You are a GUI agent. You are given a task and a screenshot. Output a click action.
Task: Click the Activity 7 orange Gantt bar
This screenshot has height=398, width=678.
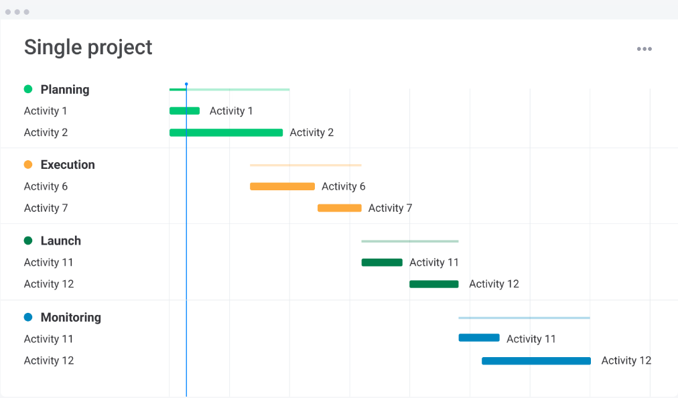pos(340,208)
